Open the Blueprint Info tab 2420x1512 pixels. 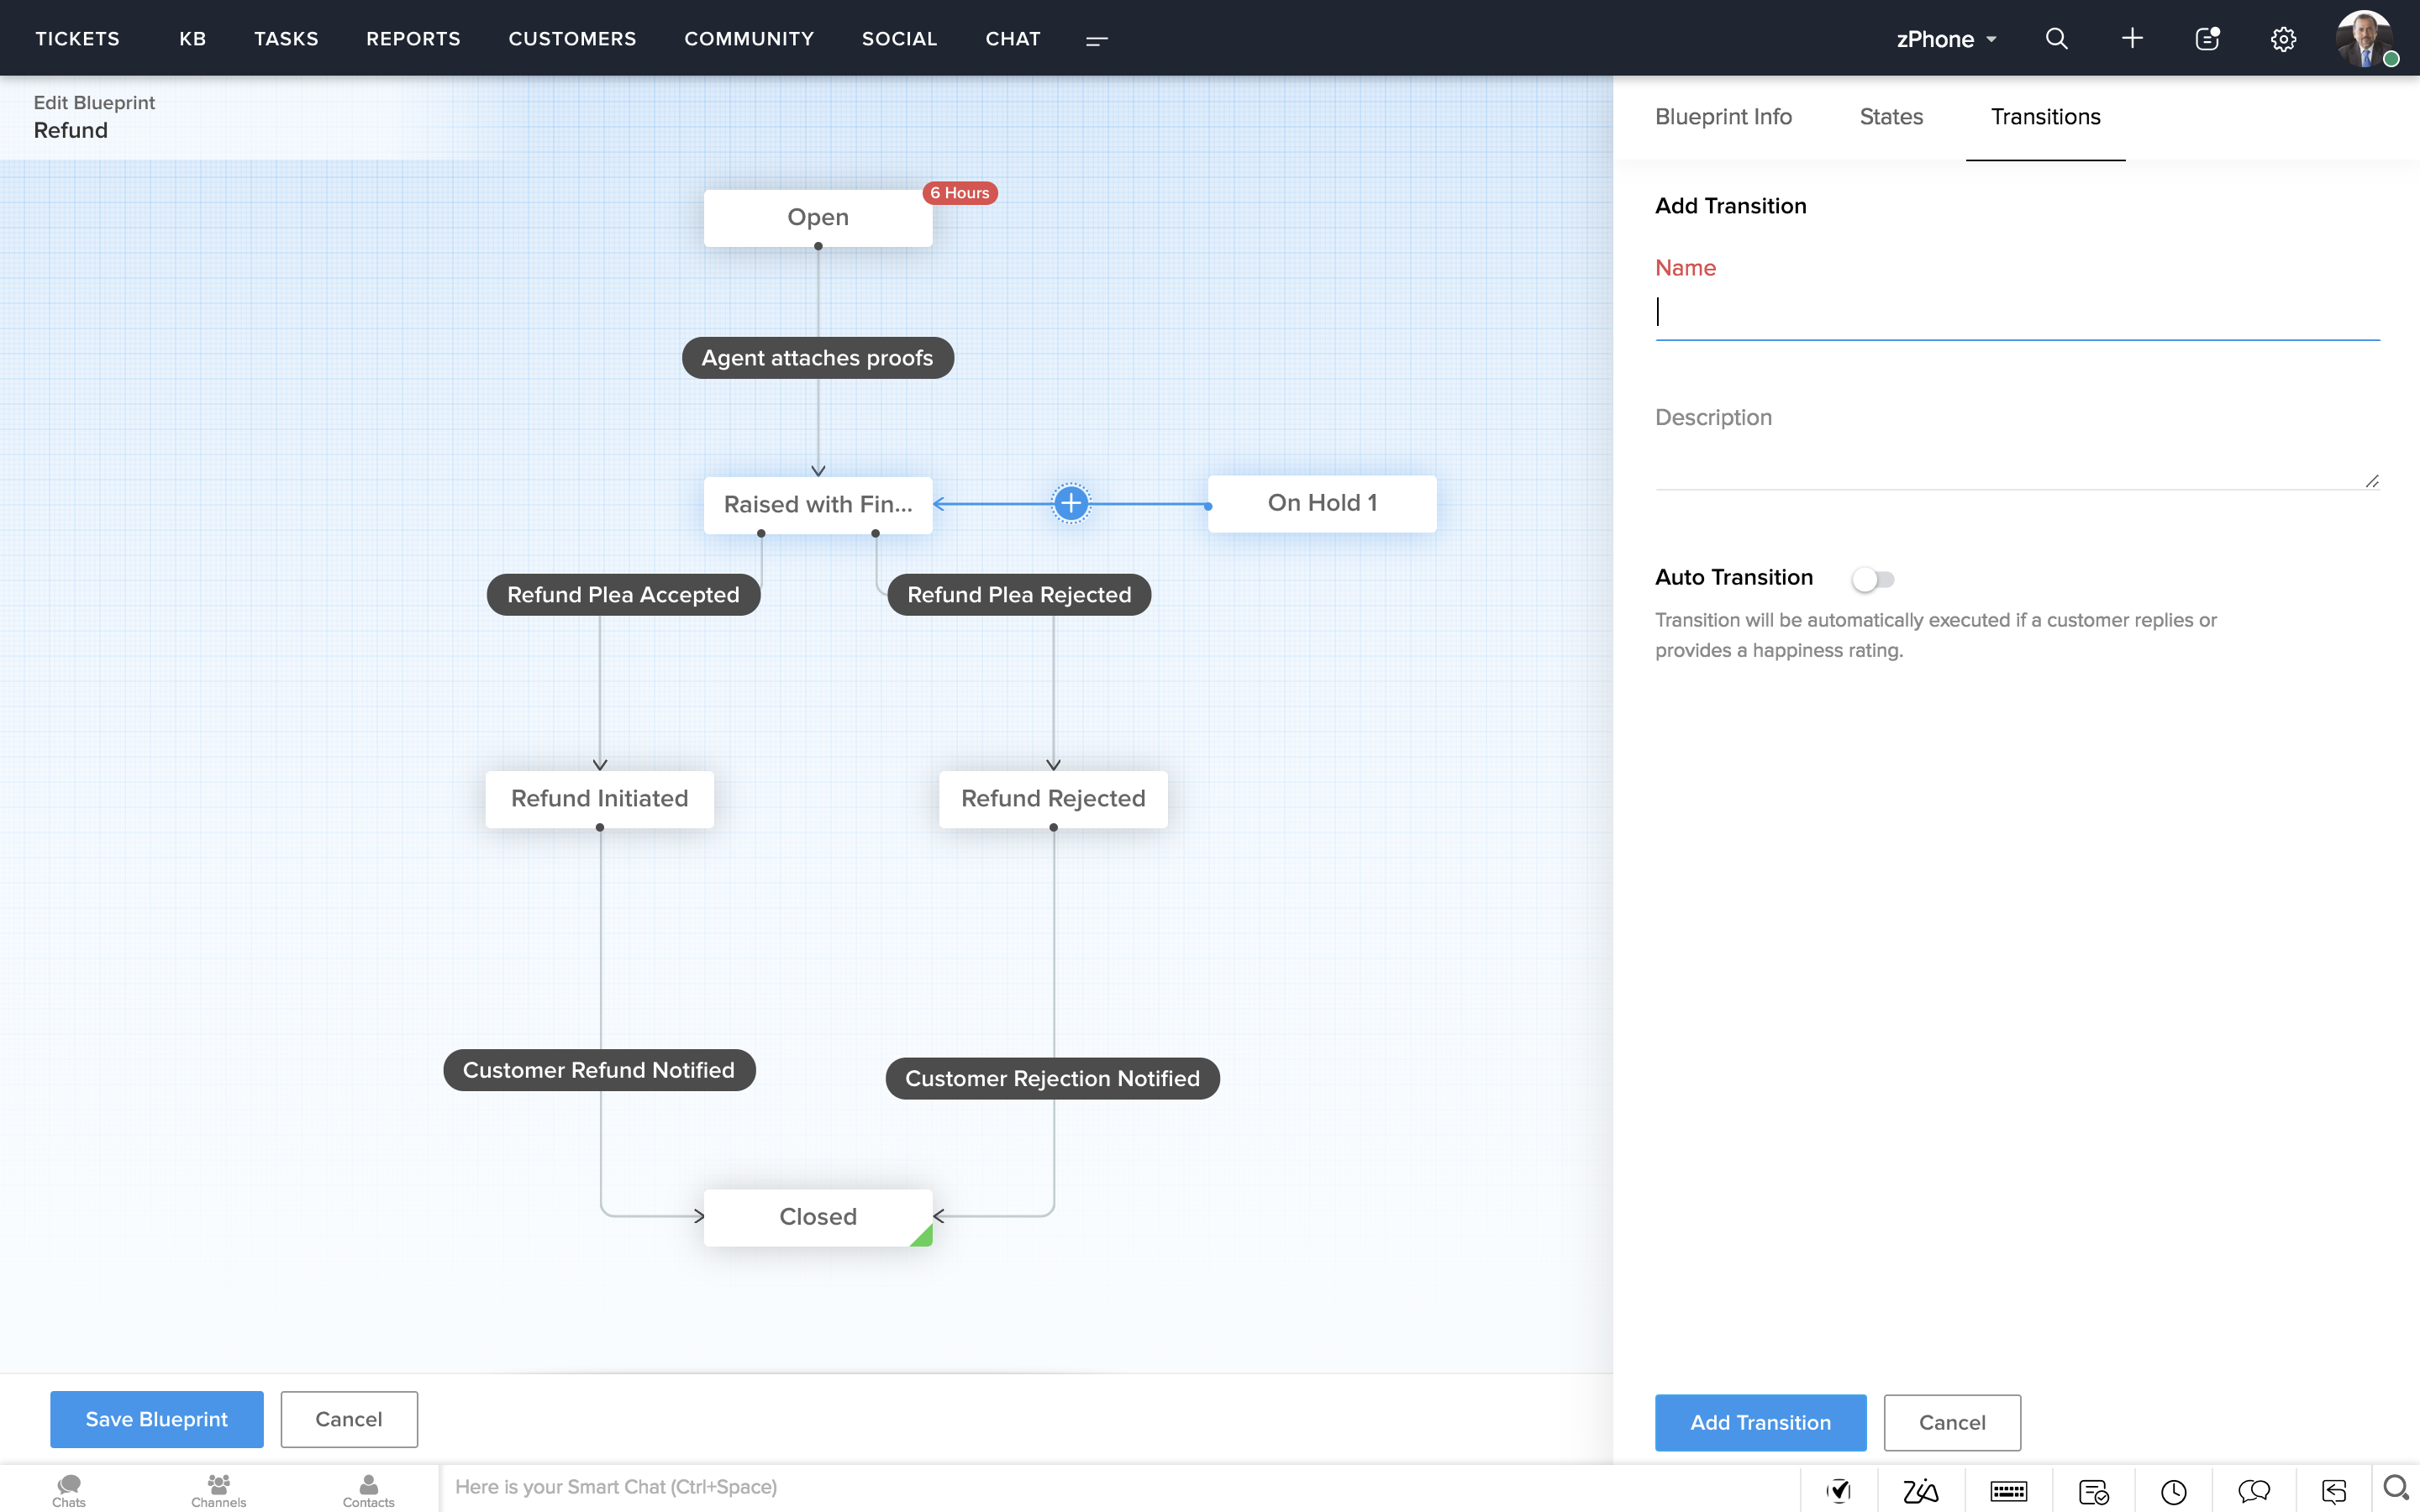point(1723,117)
